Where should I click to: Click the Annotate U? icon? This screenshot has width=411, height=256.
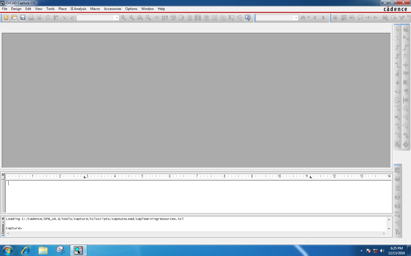point(165,18)
